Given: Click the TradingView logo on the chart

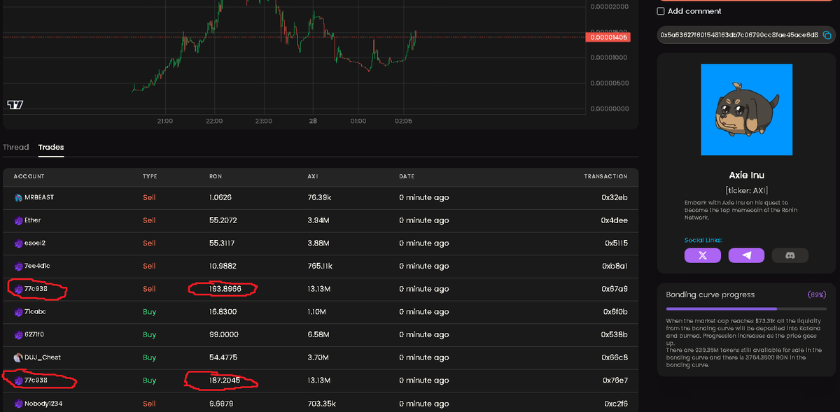Looking at the screenshot, I should 15,104.
